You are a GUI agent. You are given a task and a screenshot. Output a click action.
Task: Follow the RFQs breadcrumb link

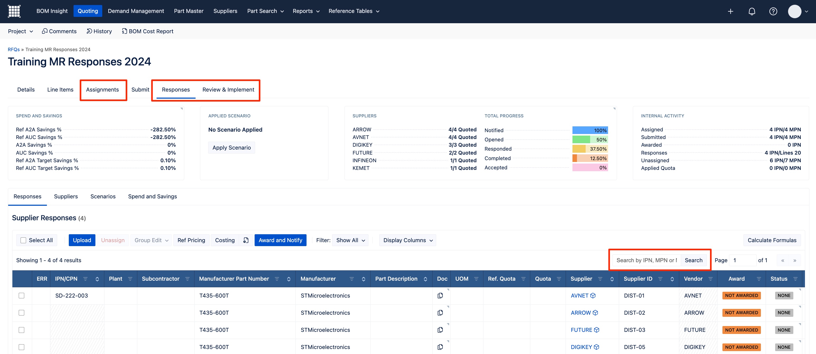coord(14,49)
